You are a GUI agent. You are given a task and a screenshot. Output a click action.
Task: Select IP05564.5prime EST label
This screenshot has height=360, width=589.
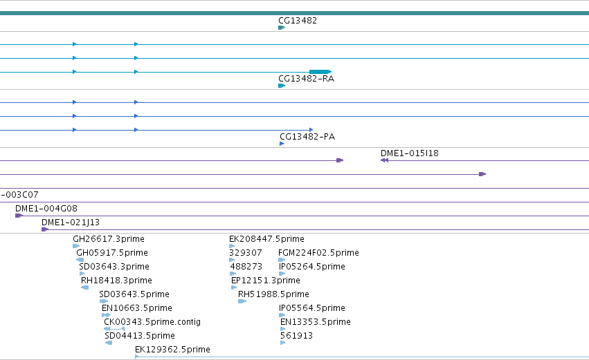[311, 308]
